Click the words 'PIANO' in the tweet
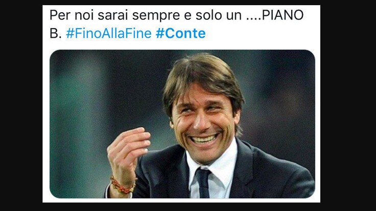 click(283, 15)
